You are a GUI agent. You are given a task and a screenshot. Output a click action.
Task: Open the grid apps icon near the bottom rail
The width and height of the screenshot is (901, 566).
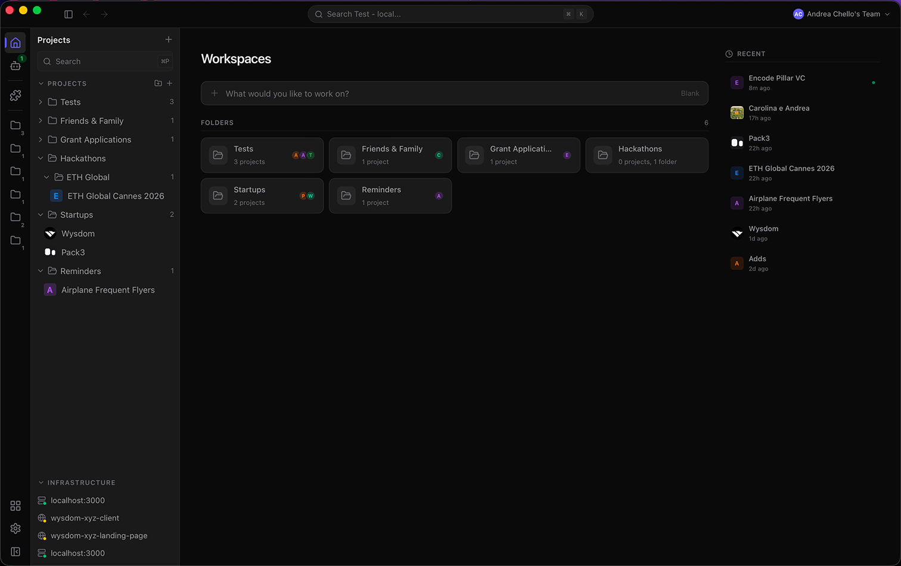pos(15,505)
